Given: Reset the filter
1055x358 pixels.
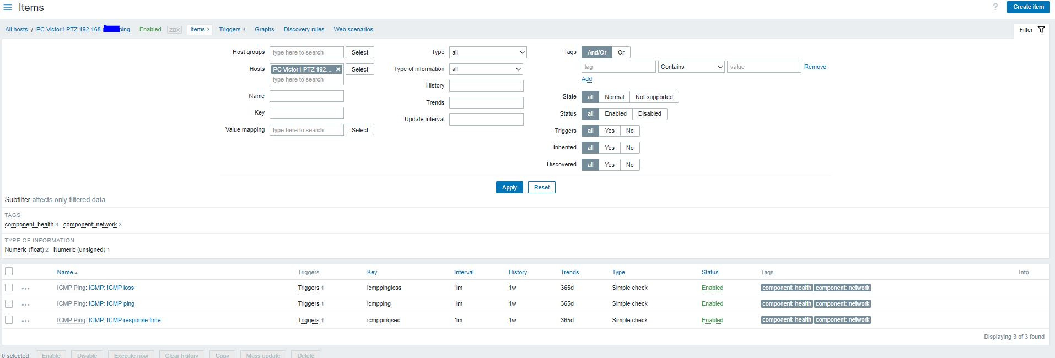Looking at the screenshot, I should click(x=541, y=187).
